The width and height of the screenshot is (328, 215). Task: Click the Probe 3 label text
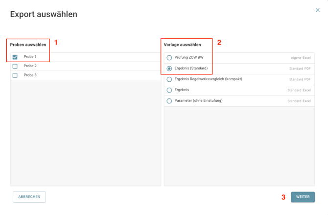click(x=30, y=75)
